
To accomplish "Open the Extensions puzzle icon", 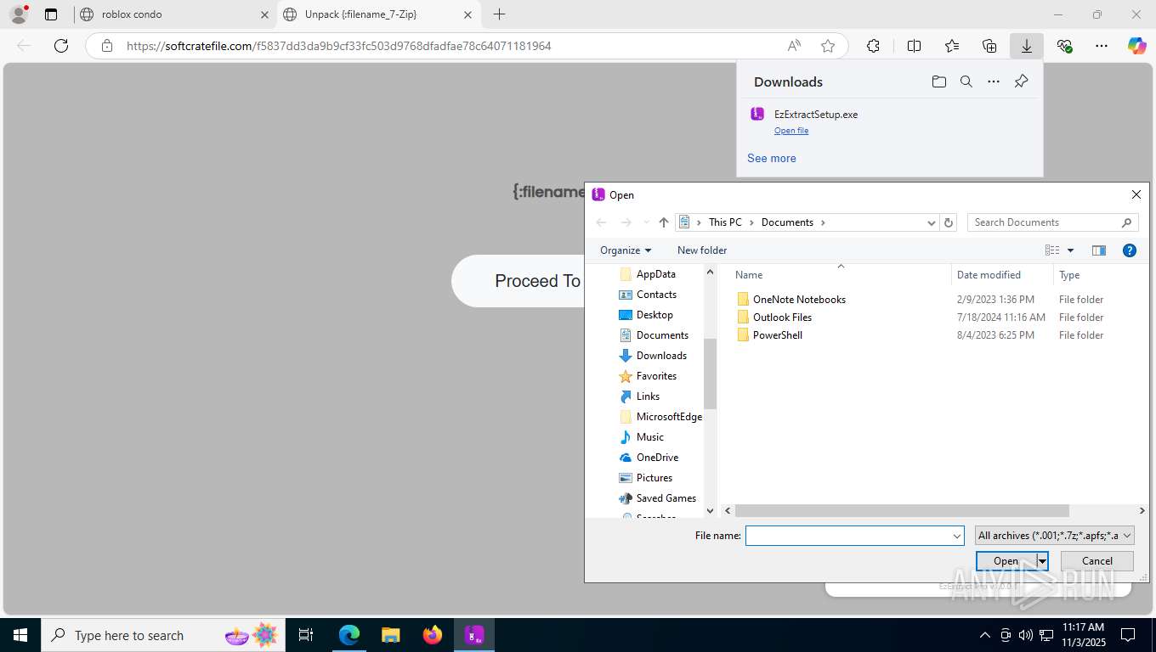I will tap(873, 46).
